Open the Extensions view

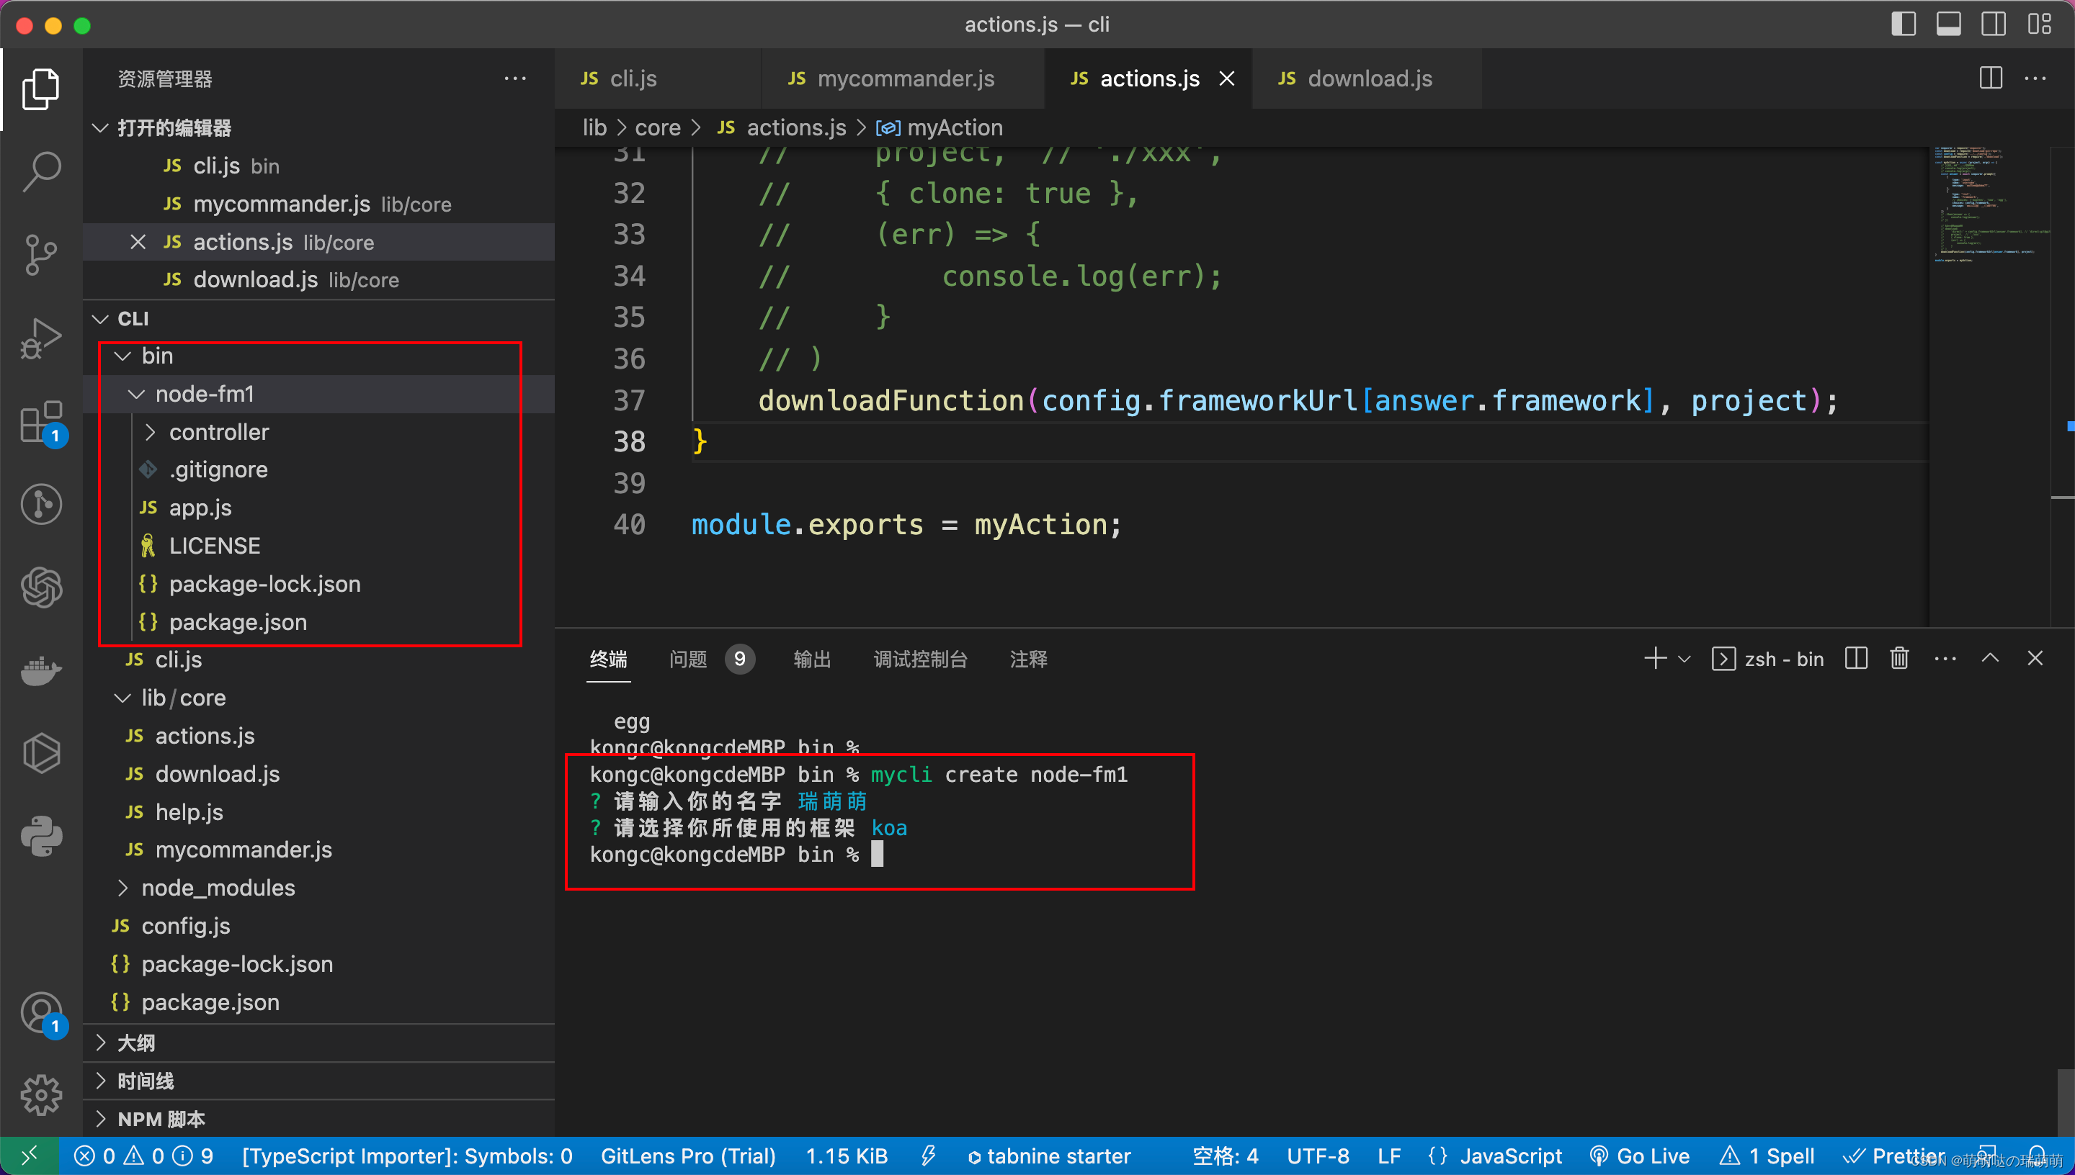pyautogui.click(x=40, y=422)
